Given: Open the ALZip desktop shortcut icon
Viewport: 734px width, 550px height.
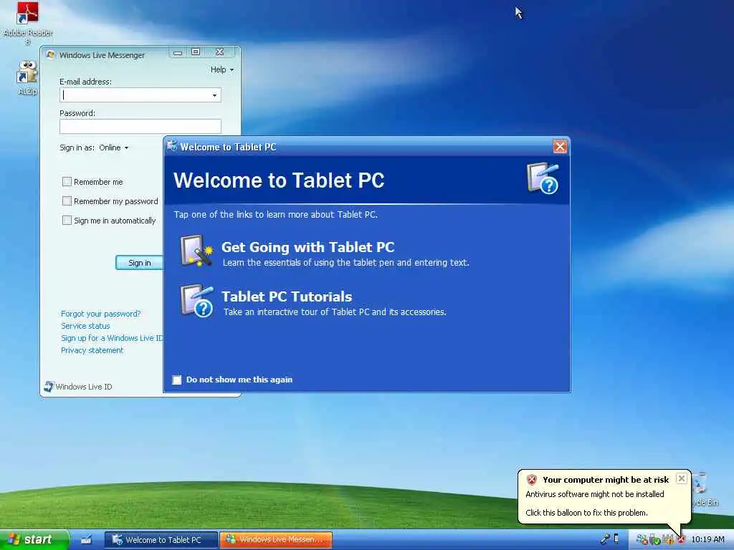Looking at the screenshot, I should pyautogui.click(x=27, y=78).
